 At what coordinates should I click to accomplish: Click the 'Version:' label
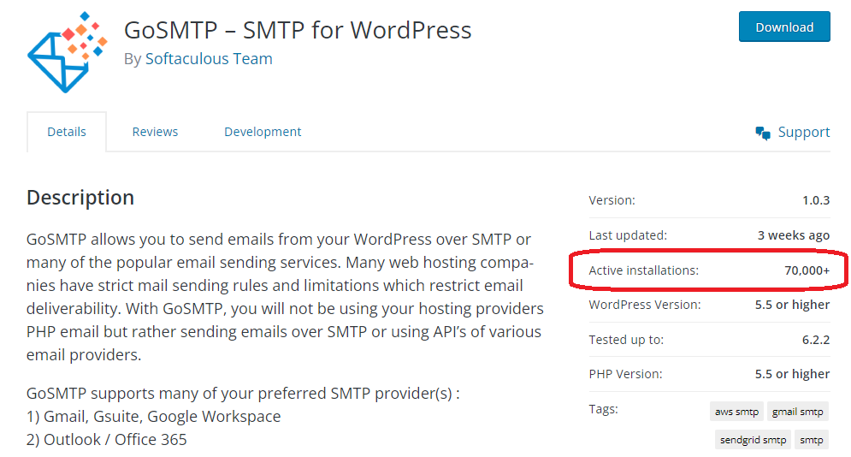click(x=612, y=200)
